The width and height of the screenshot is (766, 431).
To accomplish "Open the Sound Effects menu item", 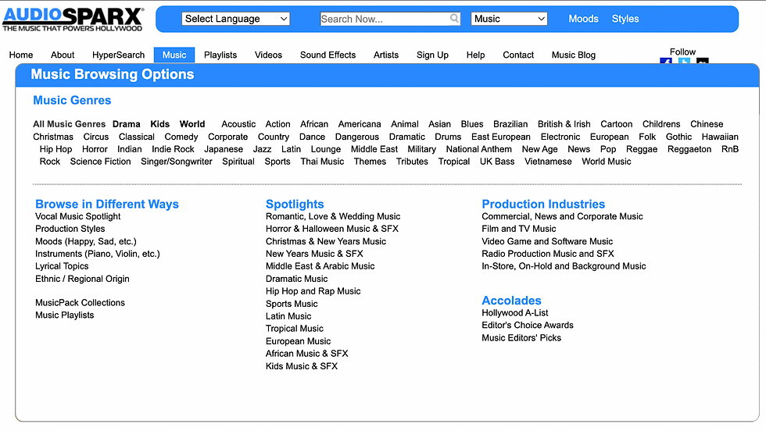I will pos(328,55).
